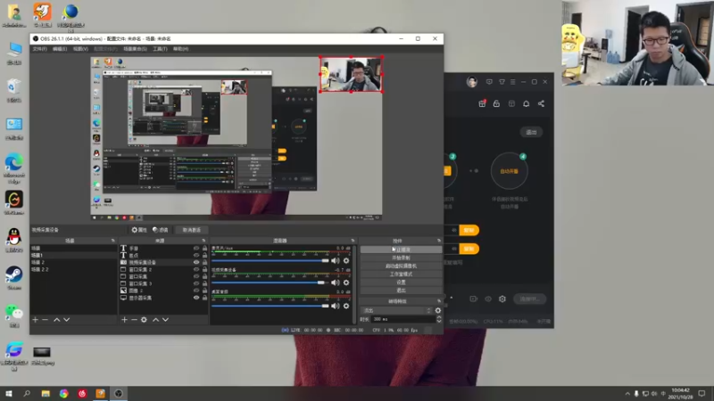
Task: Open the scene transition properties gear
Action: [438, 310]
